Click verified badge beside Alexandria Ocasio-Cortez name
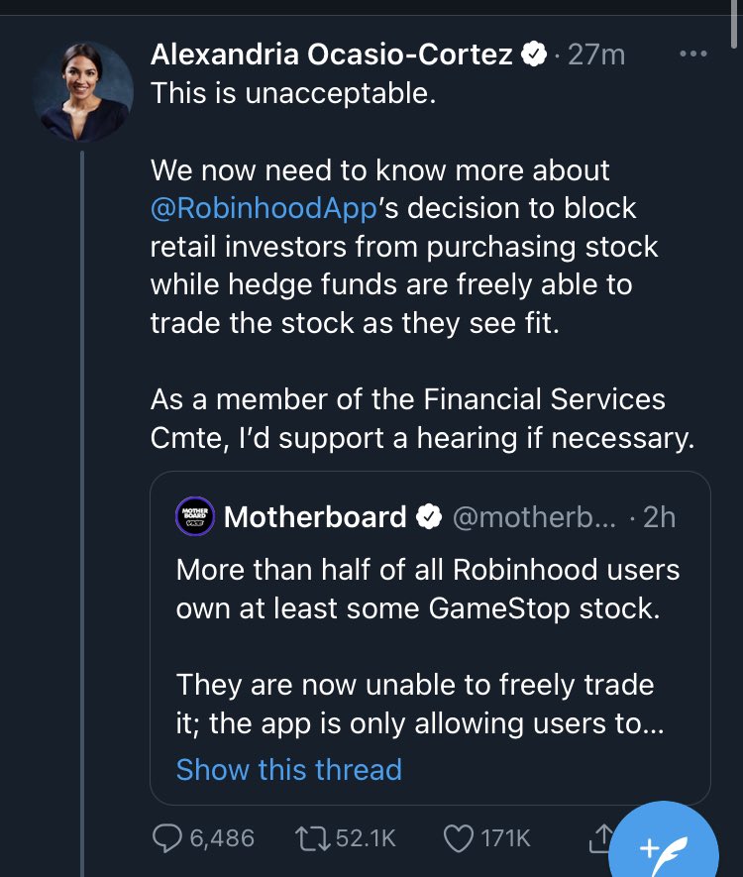 534,55
